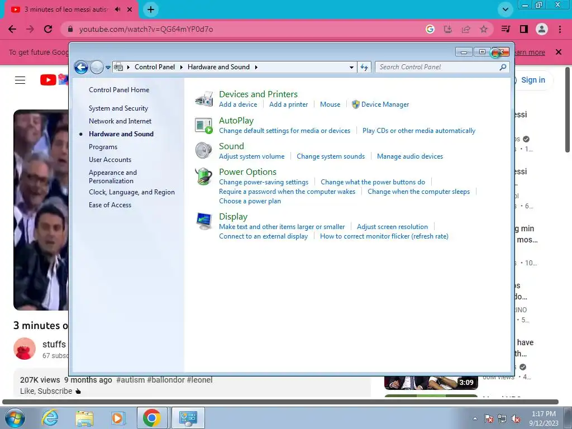
Task: Open Devices and Printers icon
Action: [203, 99]
